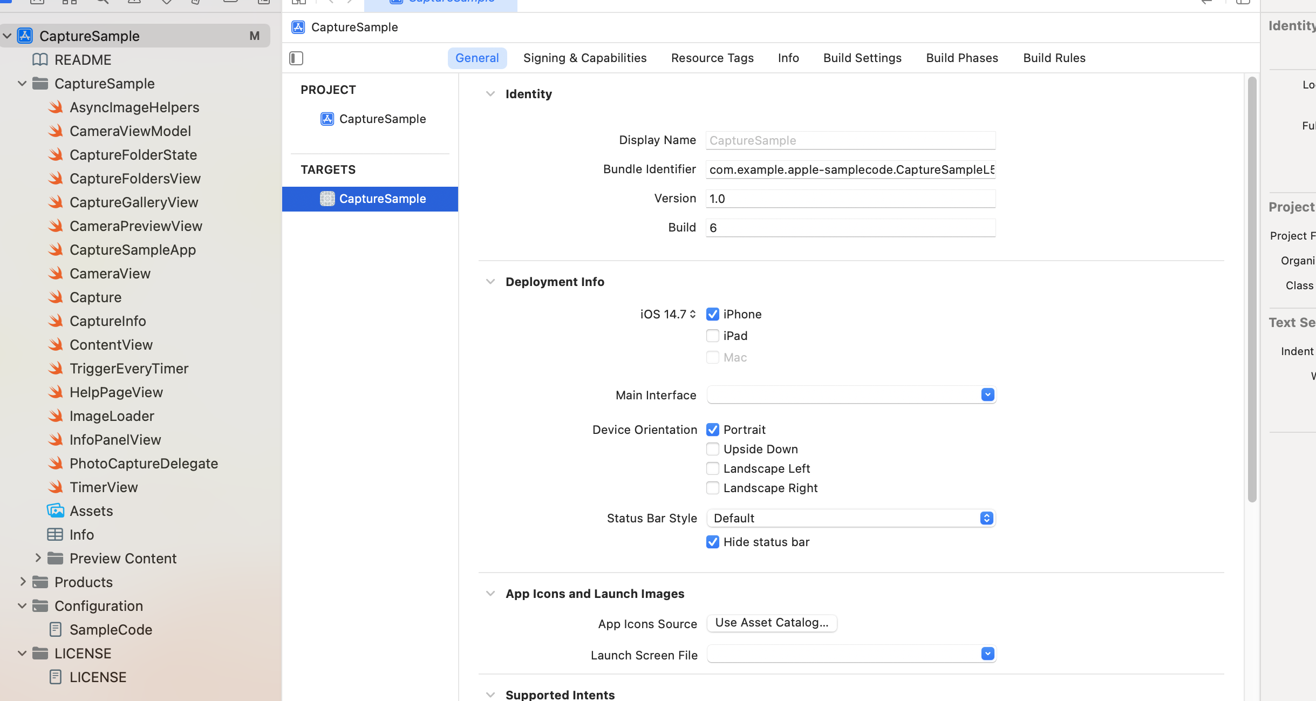Enable the iPad device checkbox
1316x701 pixels.
[713, 336]
